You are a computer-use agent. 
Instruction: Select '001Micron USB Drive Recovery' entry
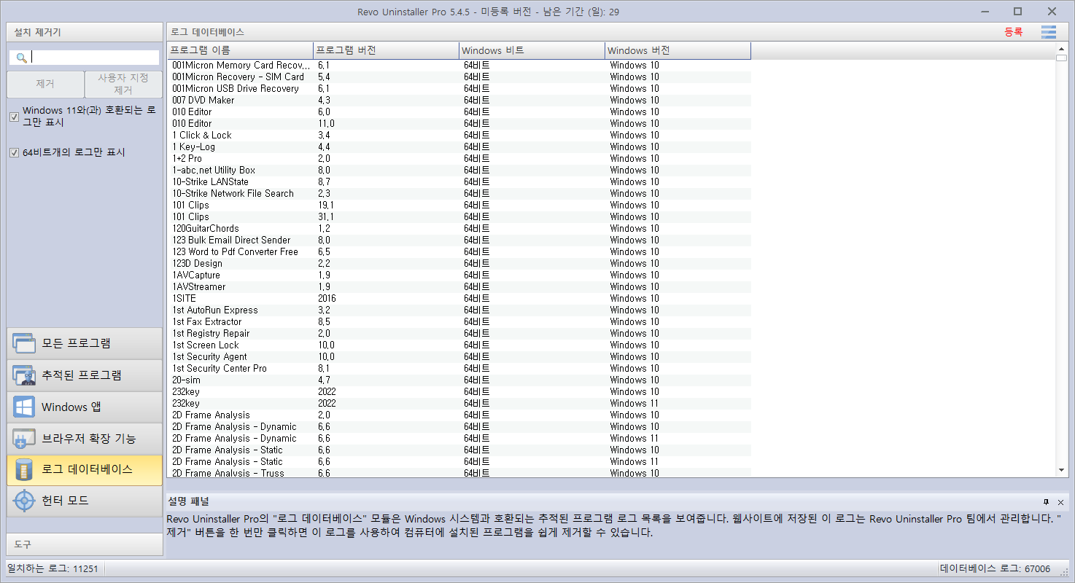tap(459, 89)
